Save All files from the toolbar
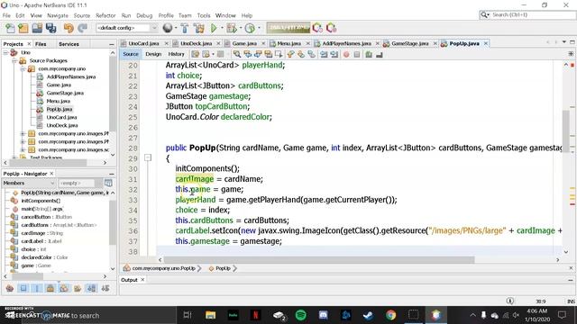577x324 pixels. (x=50, y=28)
